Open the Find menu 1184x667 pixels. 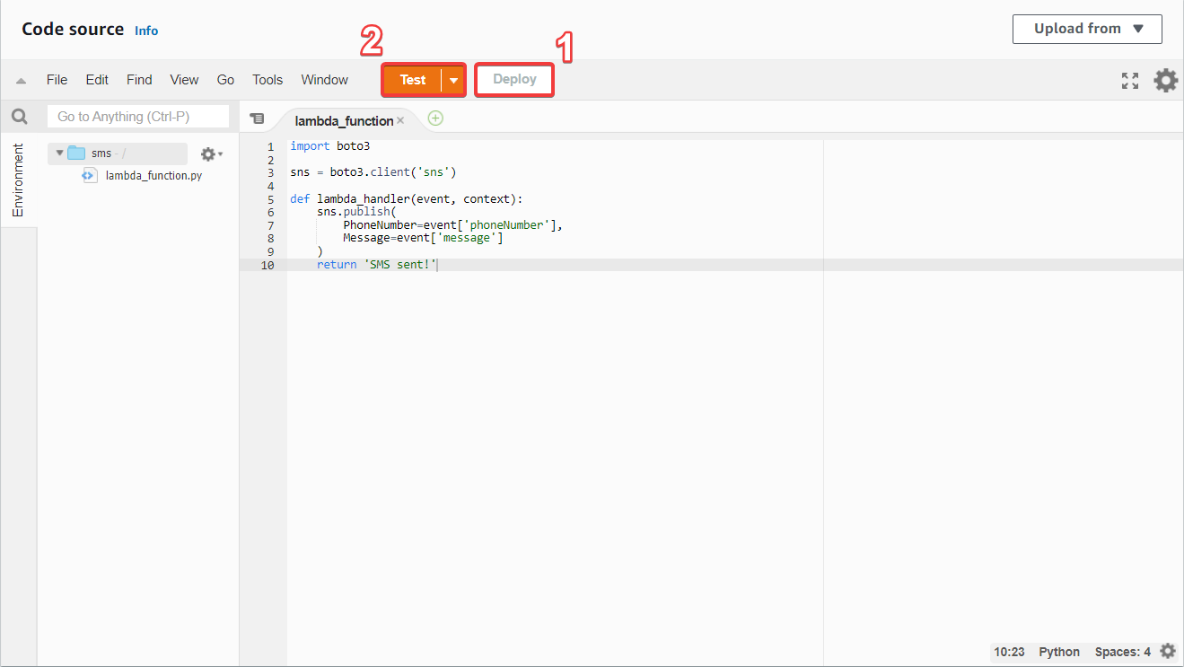[139, 80]
